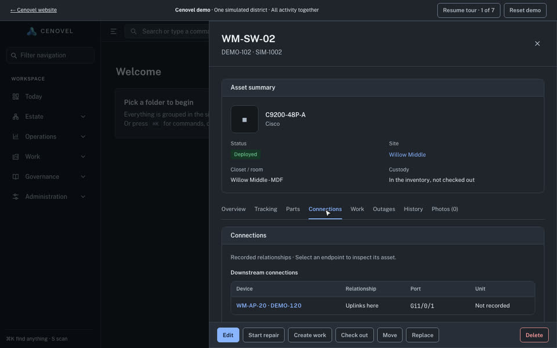Viewport: 557px width, 348px height.
Task: Click the Reset demo button
Action: coord(525,10)
